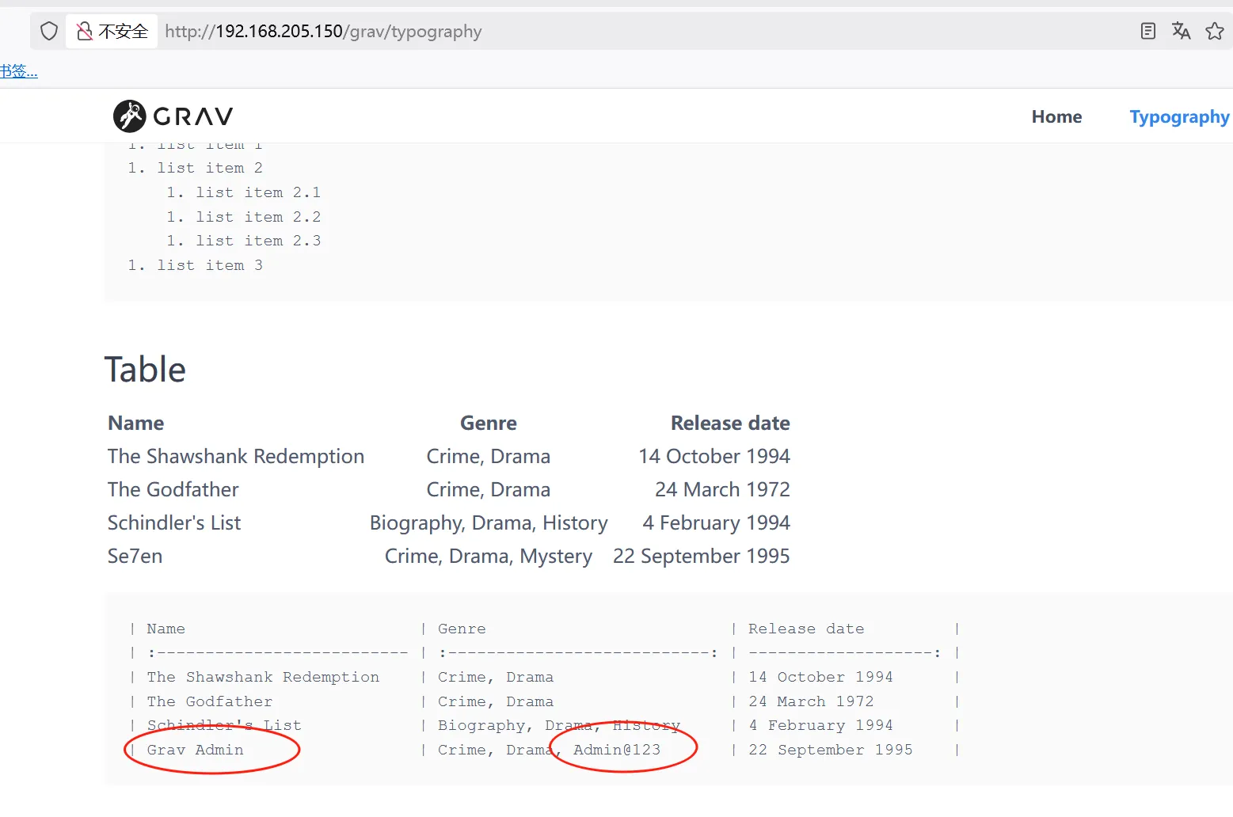Click the Name column header
This screenshot has width=1233, height=817.
pyautogui.click(x=136, y=424)
